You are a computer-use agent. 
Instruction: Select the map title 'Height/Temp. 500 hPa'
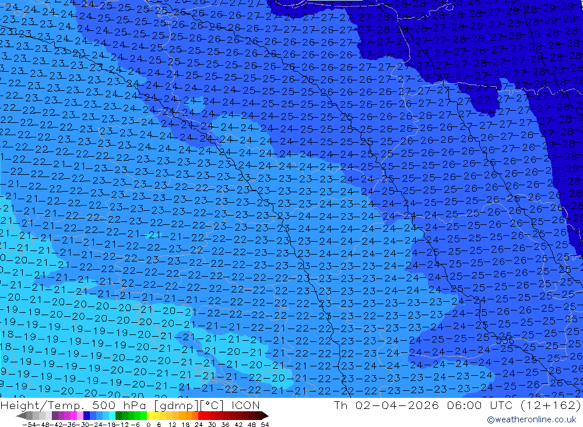(75, 405)
